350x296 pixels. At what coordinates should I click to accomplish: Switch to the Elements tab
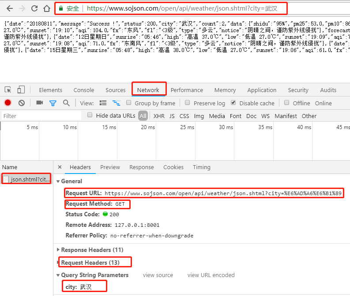[x=51, y=90]
